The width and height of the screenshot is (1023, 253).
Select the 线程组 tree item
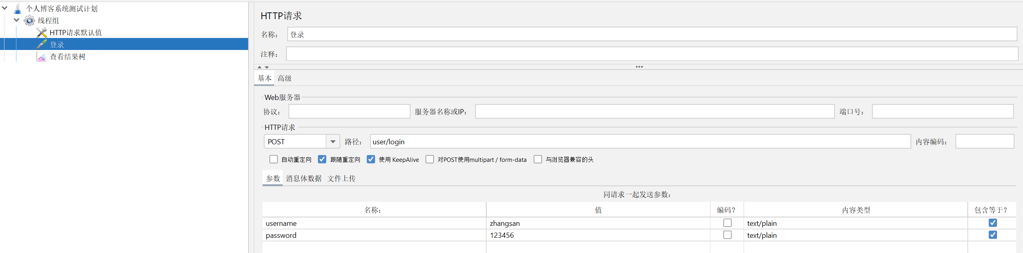point(48,20)
